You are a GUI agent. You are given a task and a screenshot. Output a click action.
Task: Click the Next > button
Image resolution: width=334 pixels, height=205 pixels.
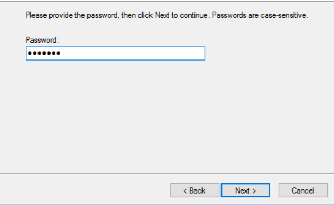tap(245, 190)
